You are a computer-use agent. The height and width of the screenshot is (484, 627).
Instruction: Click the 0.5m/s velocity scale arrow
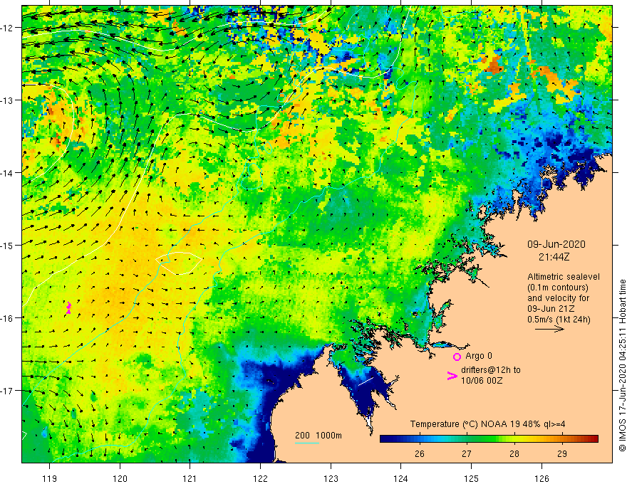tap(549, 329)
